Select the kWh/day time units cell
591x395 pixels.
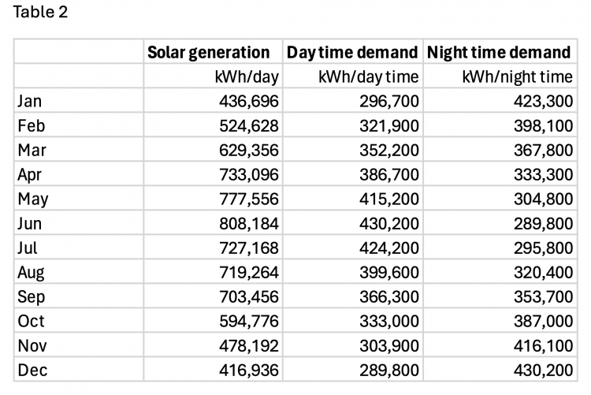[x=368, y=76]
